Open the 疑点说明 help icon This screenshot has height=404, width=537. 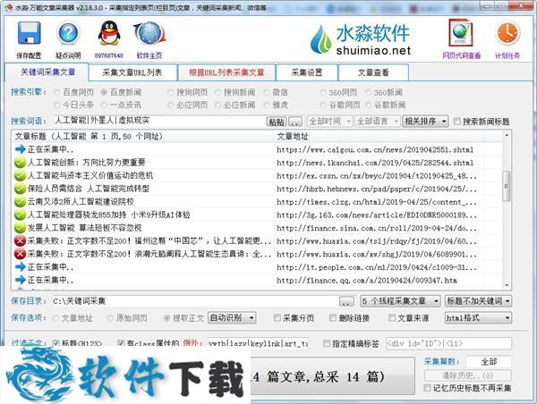click(68, 35)
